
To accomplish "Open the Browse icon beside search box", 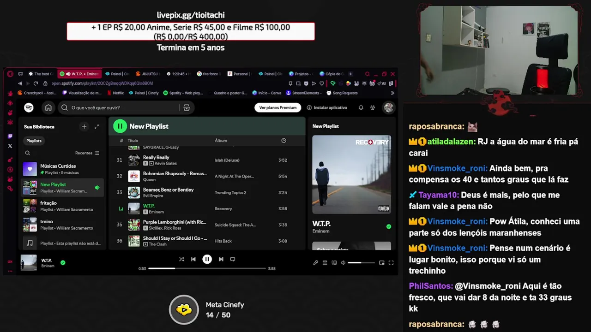I will click(187, 107).
